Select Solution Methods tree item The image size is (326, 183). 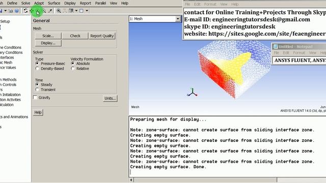pos(8,80)
